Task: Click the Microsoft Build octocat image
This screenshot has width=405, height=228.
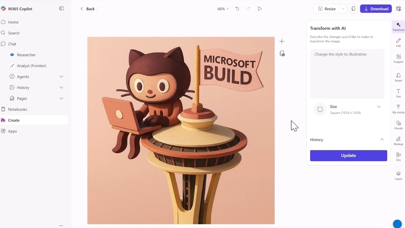Action: pyautogui.click(x=181, y=130)
